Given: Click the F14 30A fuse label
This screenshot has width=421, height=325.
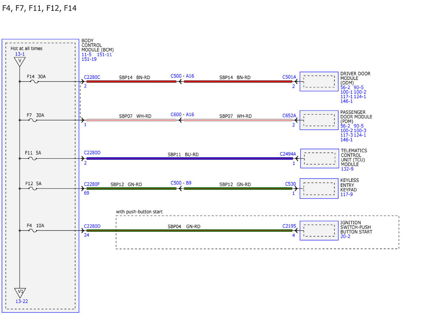Looking at the screenshot, I should 36,76.
